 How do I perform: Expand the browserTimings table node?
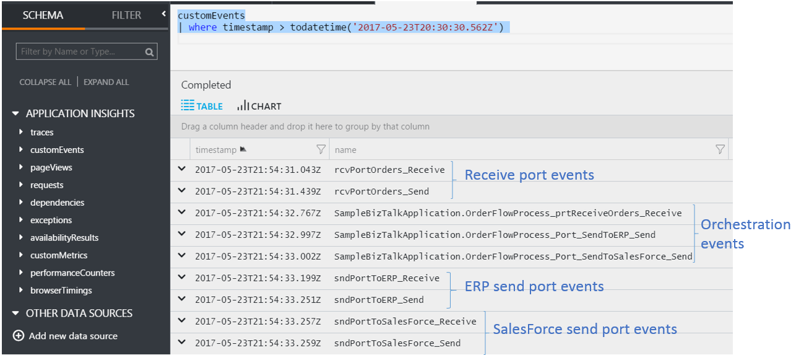point(22,290)
